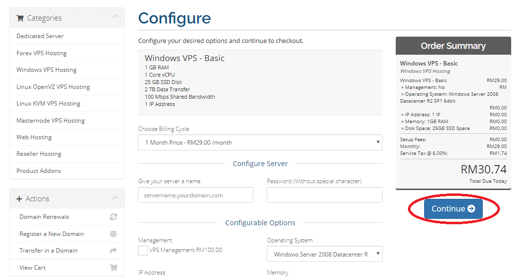Click the cart icon beside View Cart
519x277 pixels.
click(x=113, y=267)
